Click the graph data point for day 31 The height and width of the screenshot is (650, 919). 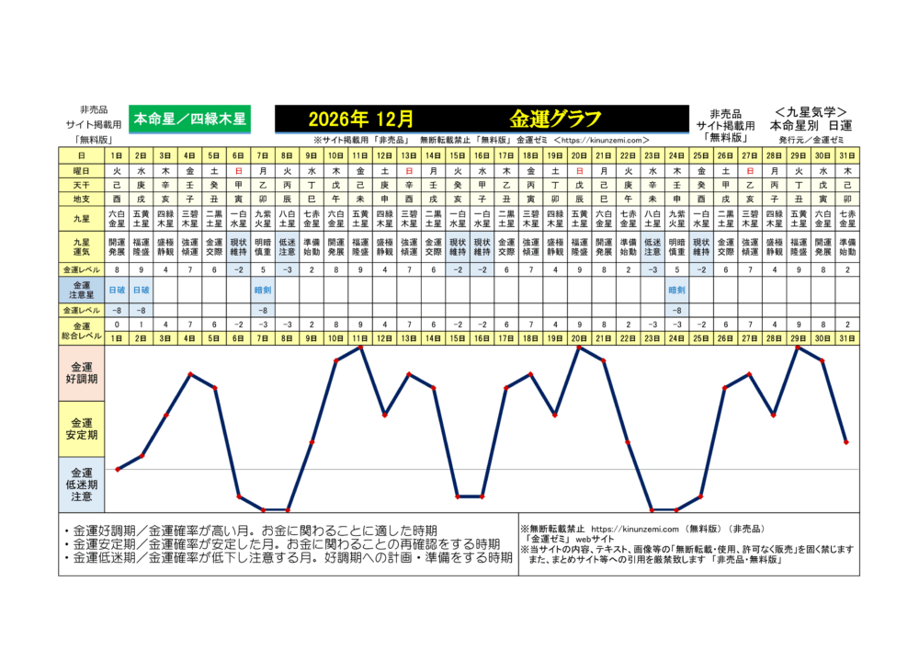click(845, 442)
